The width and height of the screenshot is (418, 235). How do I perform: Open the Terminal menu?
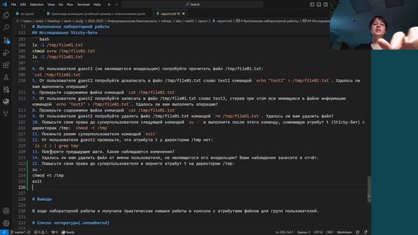click(x=83, y=5)
